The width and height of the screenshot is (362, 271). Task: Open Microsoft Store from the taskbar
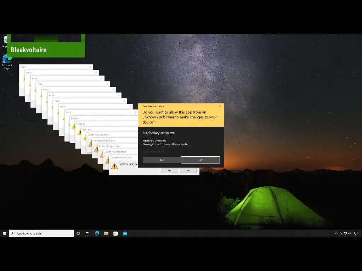(116, 234)
